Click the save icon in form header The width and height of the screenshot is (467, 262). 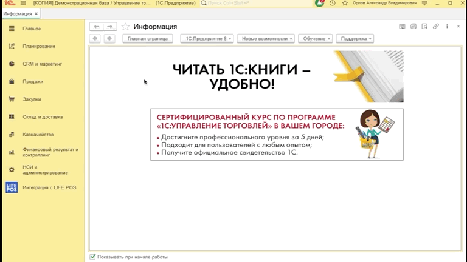(x=402, y=27)
